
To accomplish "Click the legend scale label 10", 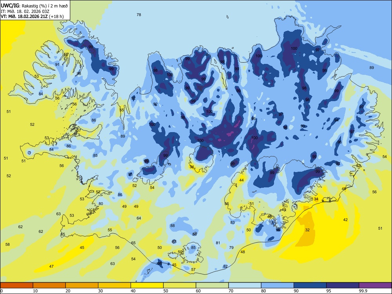I will click(x=35, y=291).
